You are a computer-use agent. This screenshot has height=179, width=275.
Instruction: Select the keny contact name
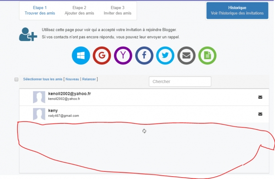[53, 111]
